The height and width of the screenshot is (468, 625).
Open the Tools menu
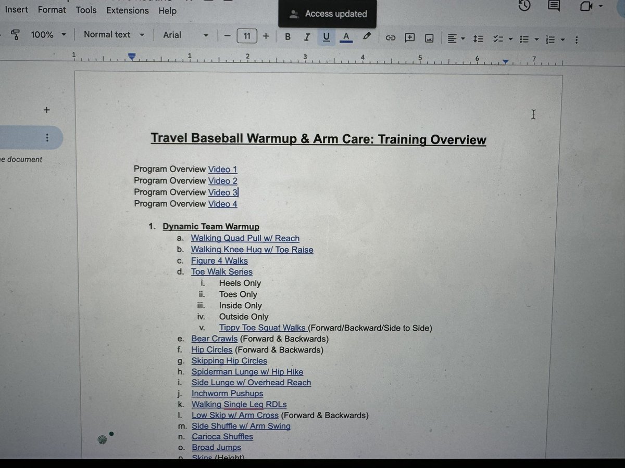(x=86, y=10)
